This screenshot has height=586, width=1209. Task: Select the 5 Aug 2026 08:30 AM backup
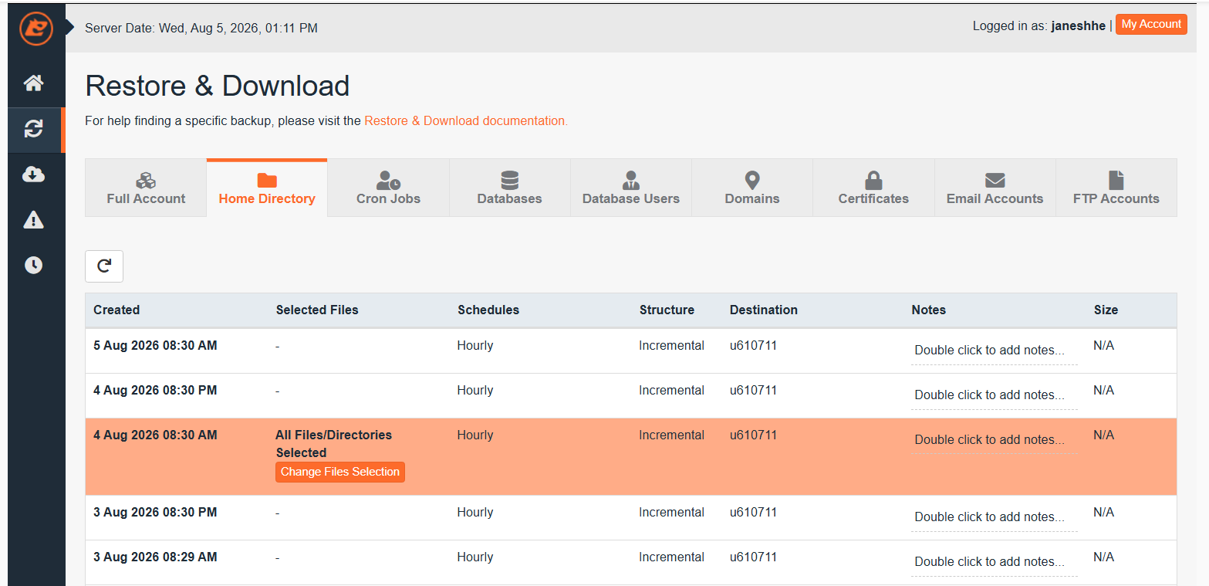[631, 351]
